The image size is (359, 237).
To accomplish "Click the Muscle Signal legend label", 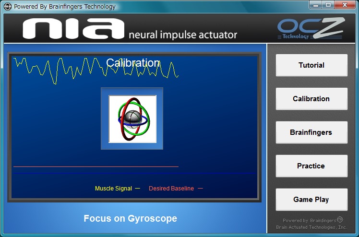I will pos(113,189).
